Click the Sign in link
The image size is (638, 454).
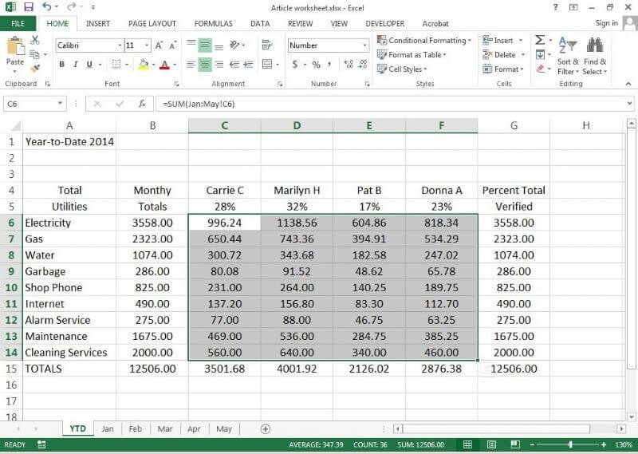606,24
